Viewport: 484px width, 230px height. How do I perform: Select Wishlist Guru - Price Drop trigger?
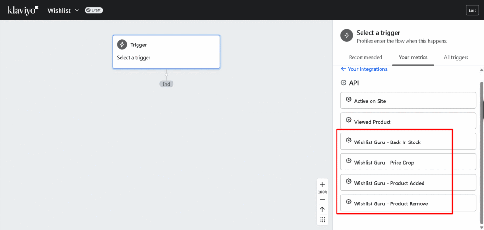[x=408, y=162]
